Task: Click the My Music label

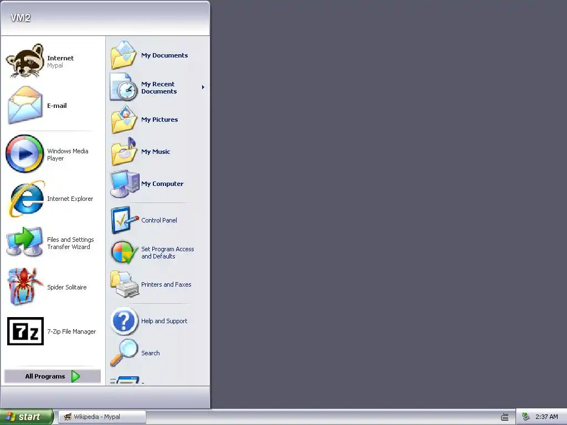Action: 156,152
